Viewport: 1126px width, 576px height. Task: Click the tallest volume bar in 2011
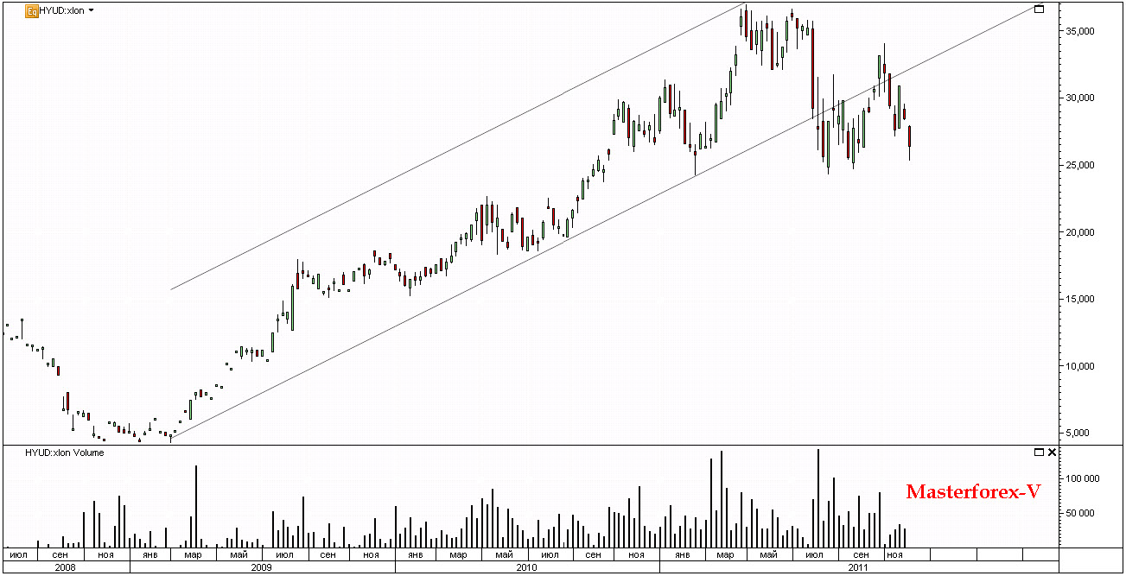[817, 497]
